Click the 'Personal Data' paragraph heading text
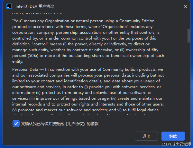The image size is (193, 148). 25,69
